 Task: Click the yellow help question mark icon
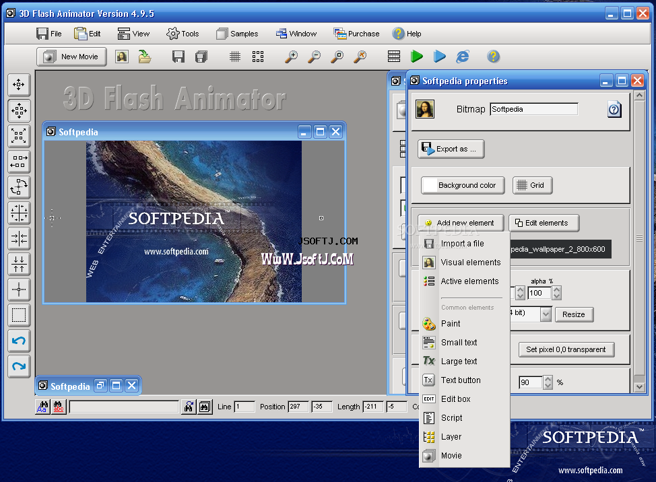coord(493,57)
